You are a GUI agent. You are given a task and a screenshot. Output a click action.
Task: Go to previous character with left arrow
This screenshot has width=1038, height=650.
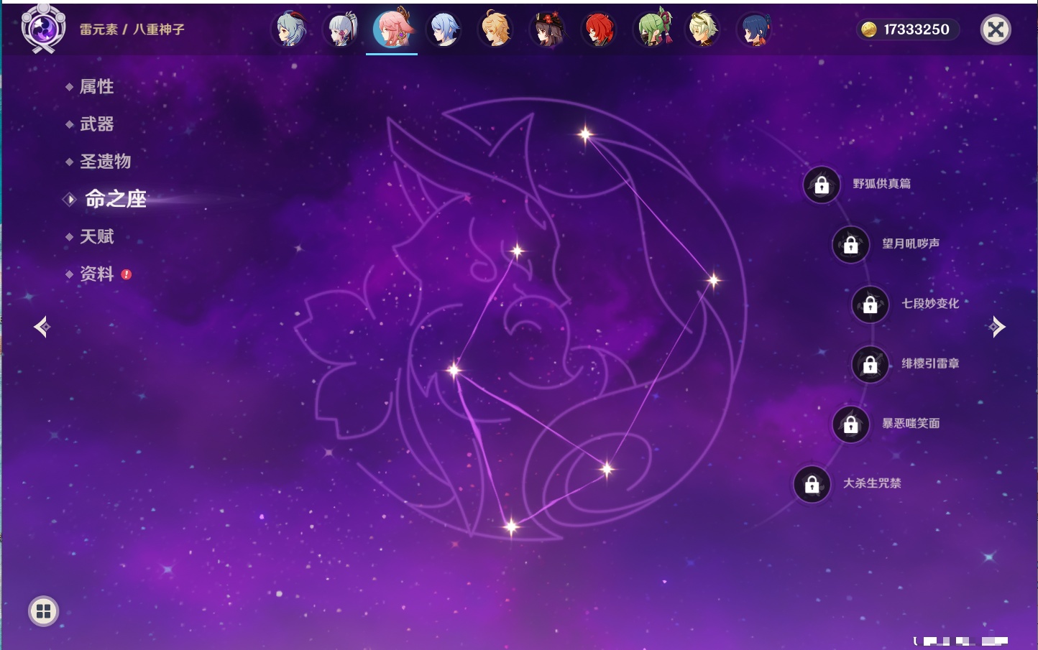pos(42,327)
